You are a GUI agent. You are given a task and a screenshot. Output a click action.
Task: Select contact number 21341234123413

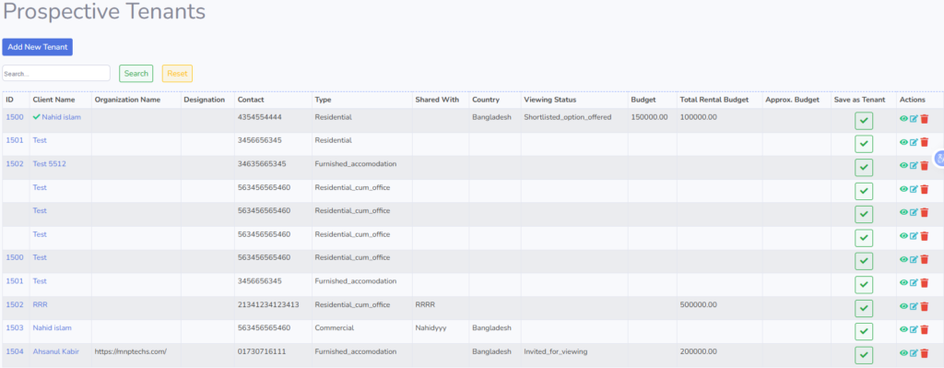(268, 304)
